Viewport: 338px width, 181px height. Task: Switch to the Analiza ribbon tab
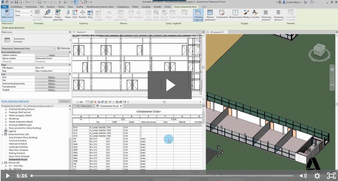tap(80, 7)
